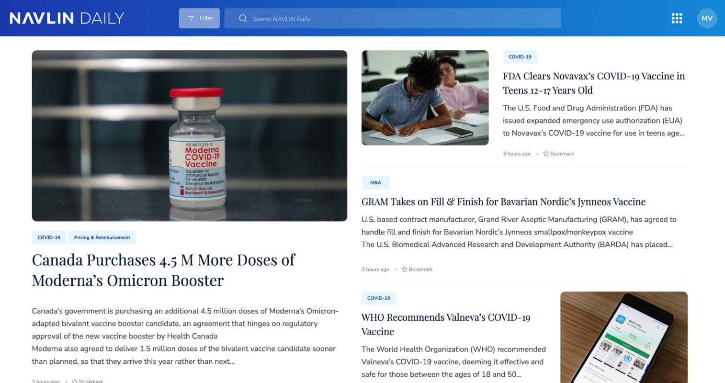Open Canada Purchases 4.5 M Doses headline
This screenshot has height=383, width=725.
pyautogui.click(x=163, y=270)
